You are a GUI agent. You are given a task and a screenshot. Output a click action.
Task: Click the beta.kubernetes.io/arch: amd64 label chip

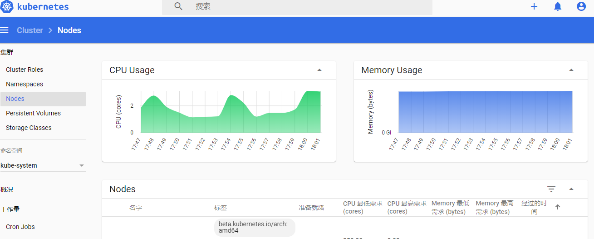point(255,227)
